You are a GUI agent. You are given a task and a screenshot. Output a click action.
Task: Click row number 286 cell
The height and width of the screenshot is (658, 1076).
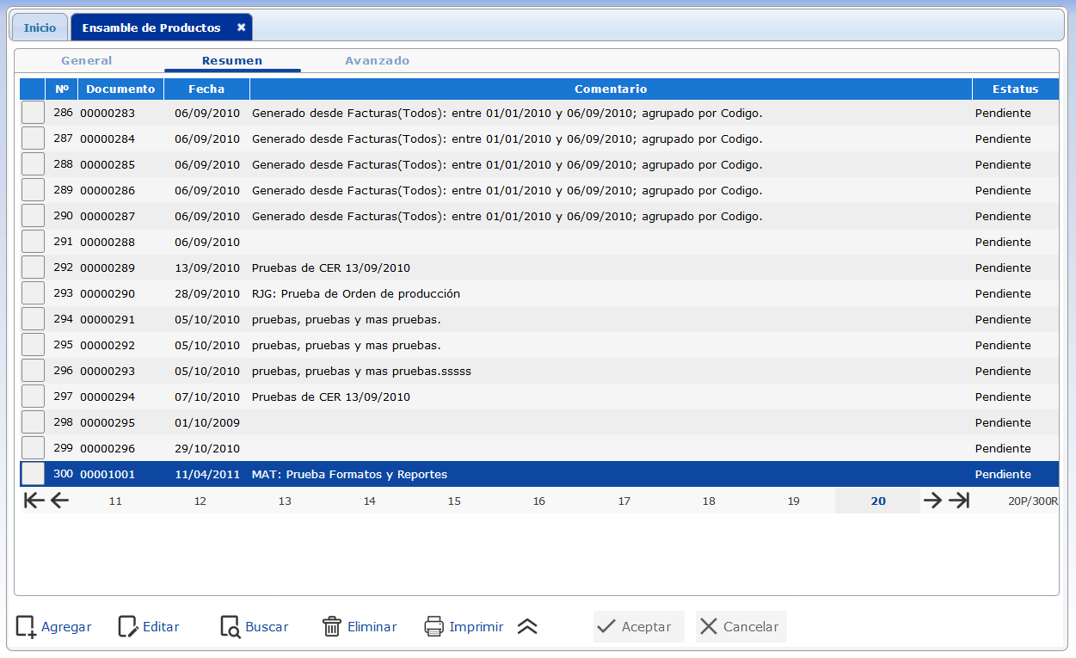[63, 113]
